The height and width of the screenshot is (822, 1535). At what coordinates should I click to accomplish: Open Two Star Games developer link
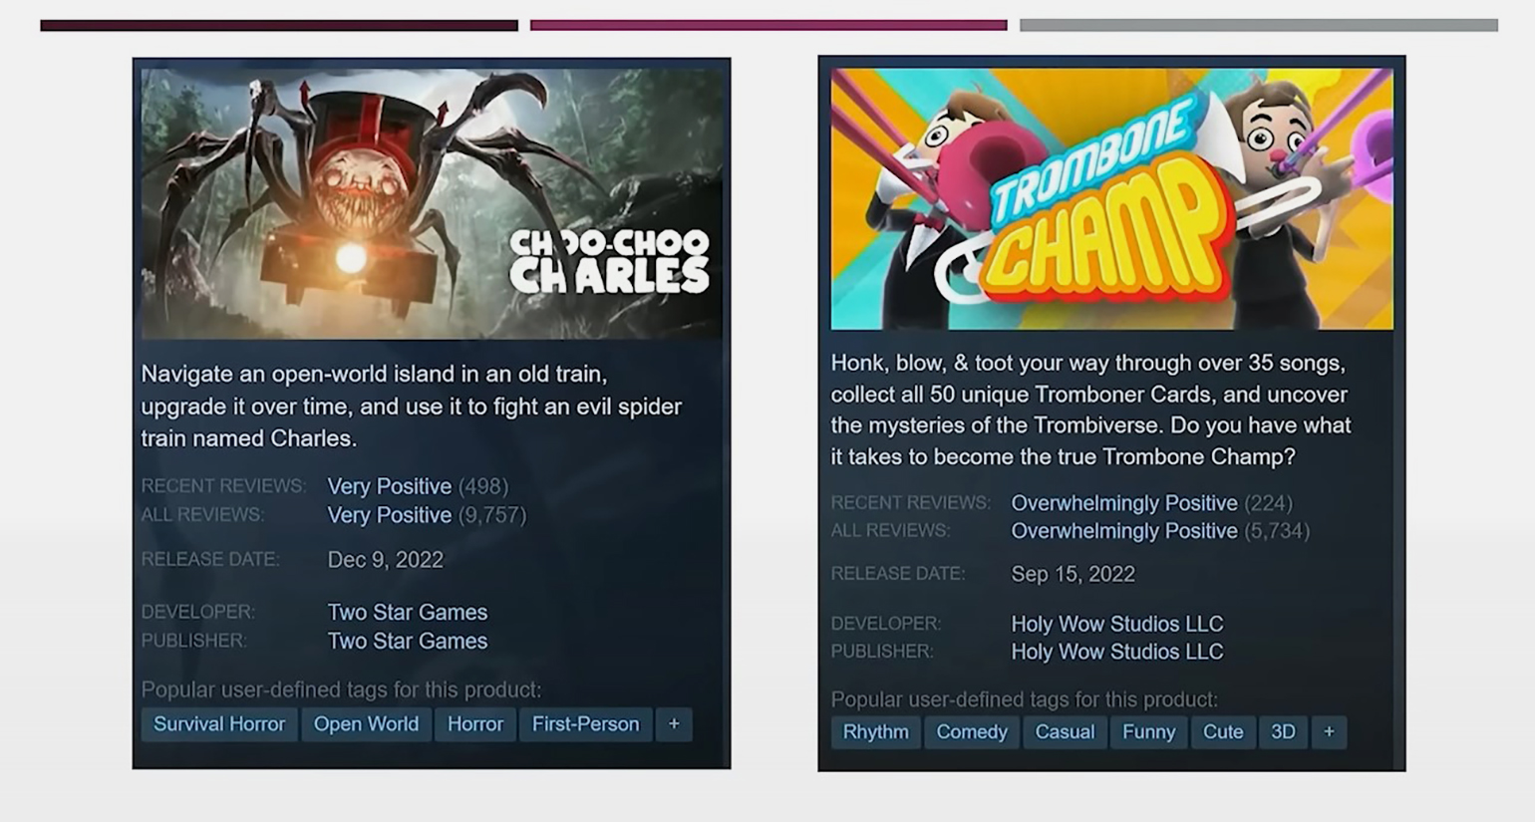pos(408,613)
